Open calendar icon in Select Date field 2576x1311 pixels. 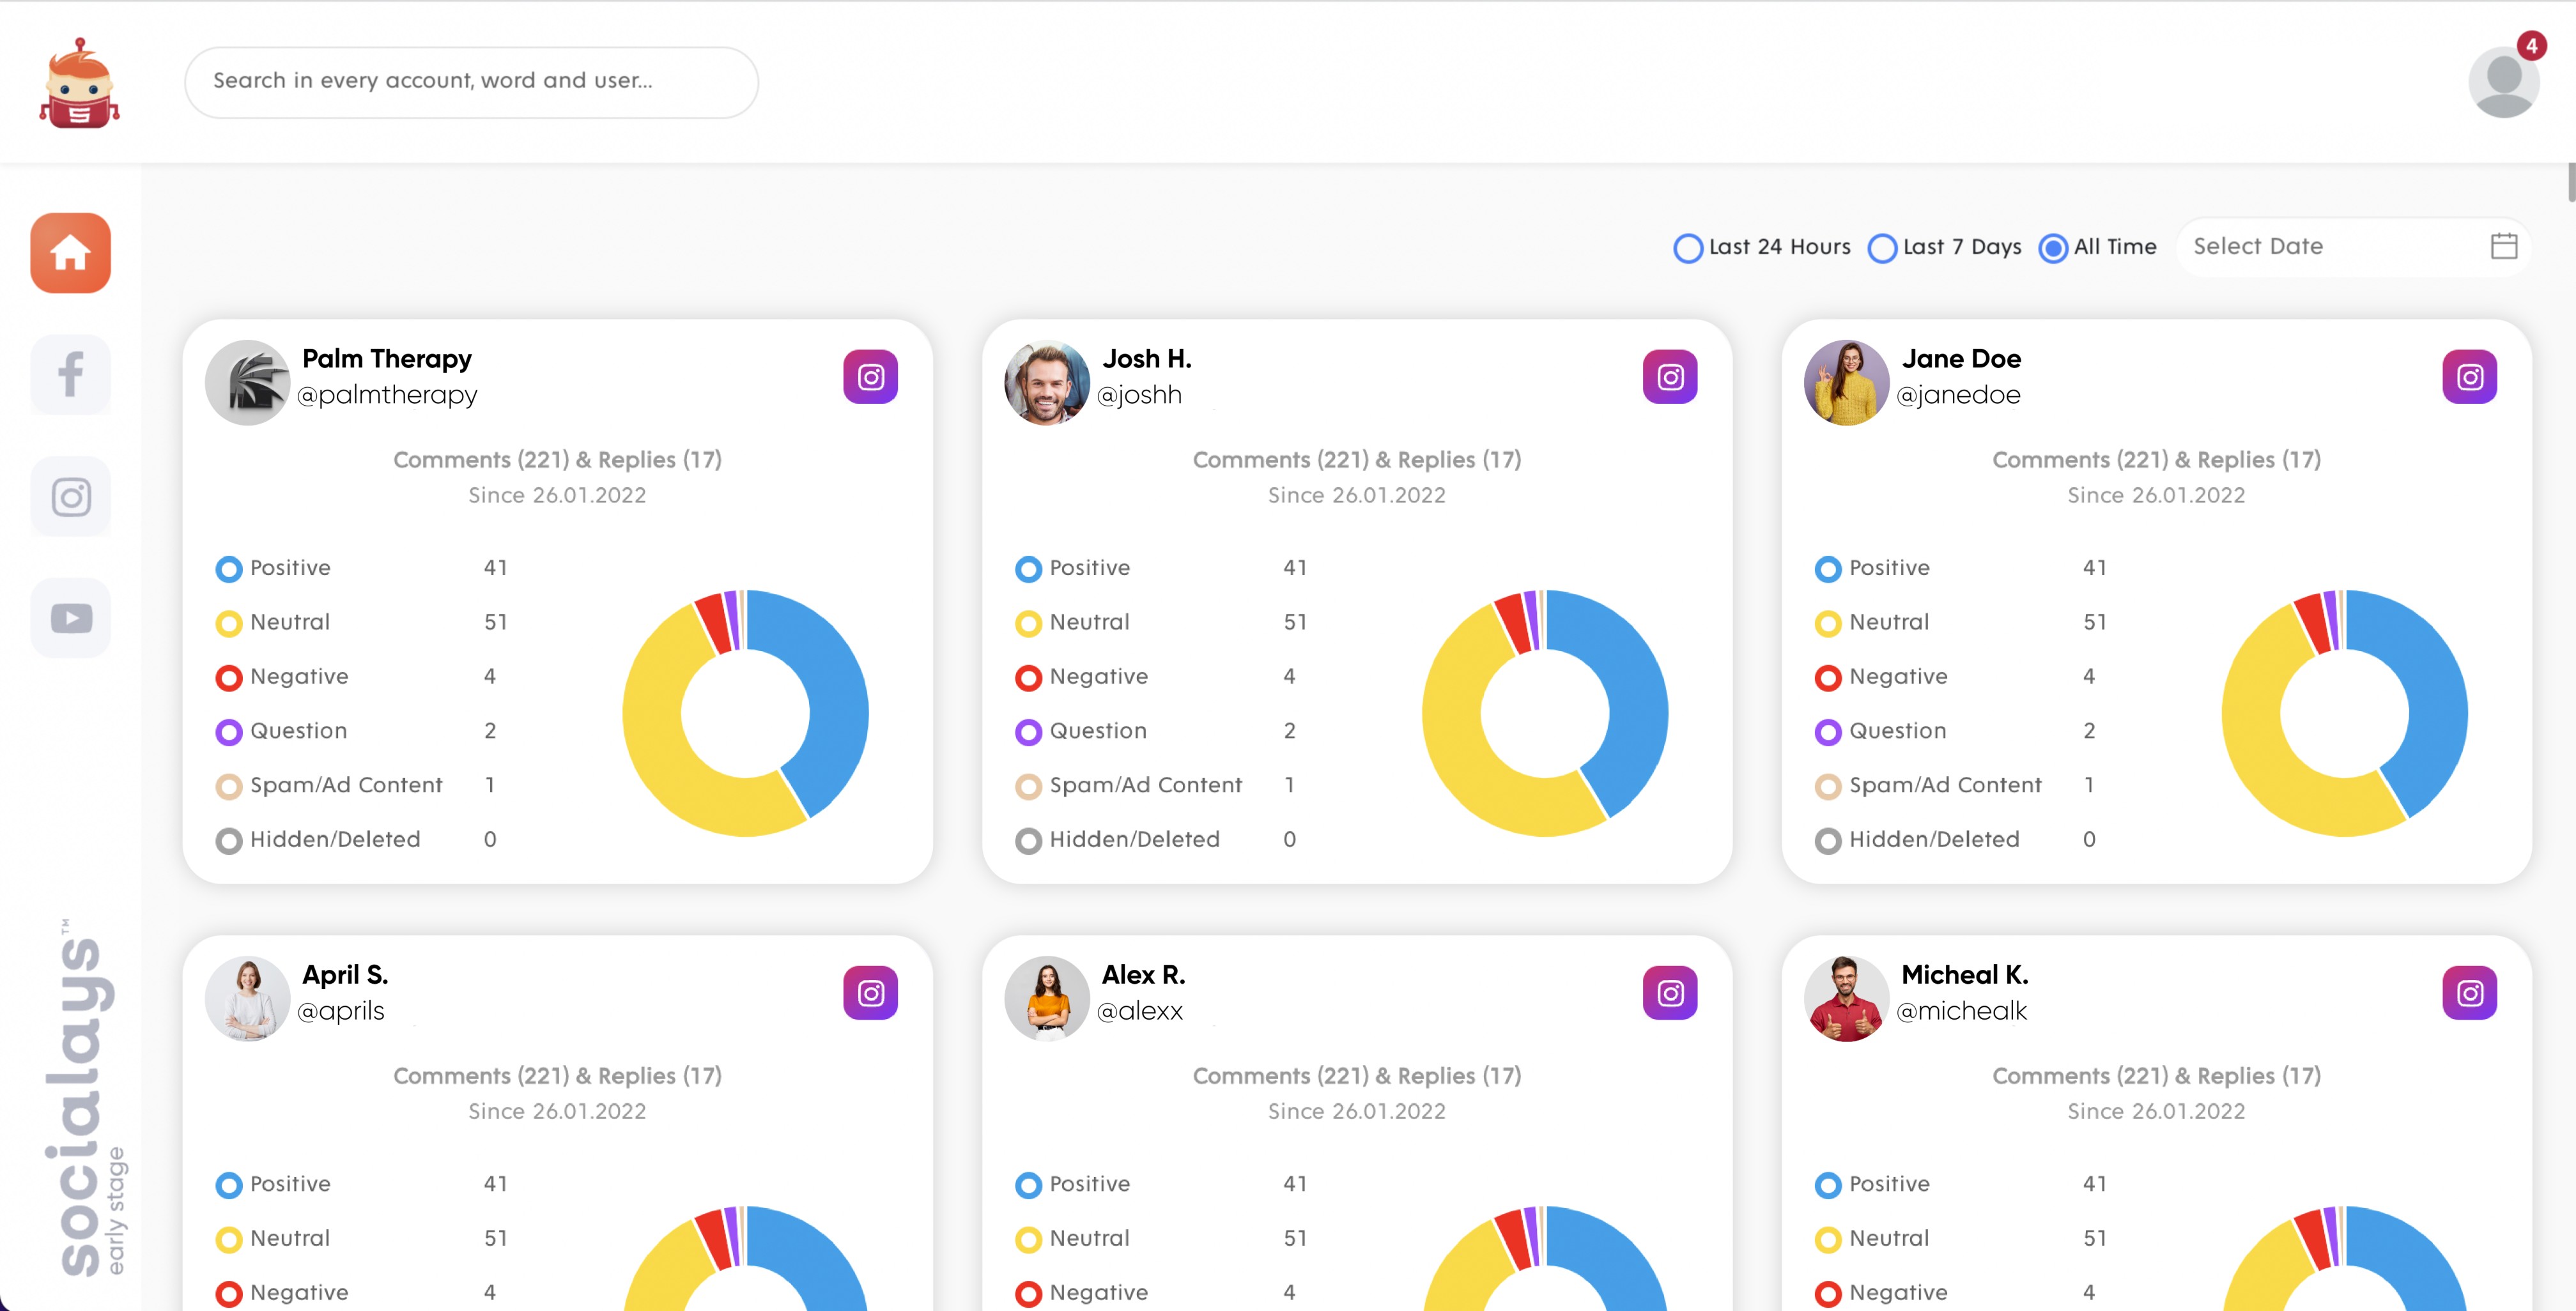coord(2503,246)
